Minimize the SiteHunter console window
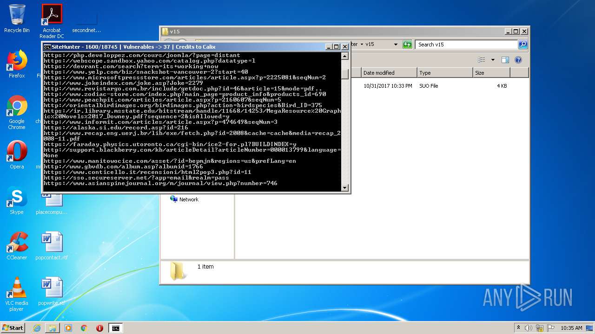Screen dimensions: 595x334 (x=329, y=47)
